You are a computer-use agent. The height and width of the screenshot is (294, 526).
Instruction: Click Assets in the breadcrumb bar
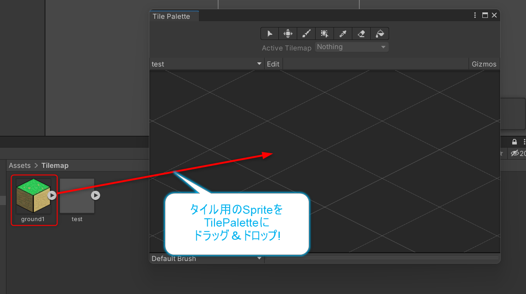20,165
